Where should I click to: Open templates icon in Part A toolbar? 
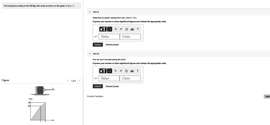click(x=103, y=29)
